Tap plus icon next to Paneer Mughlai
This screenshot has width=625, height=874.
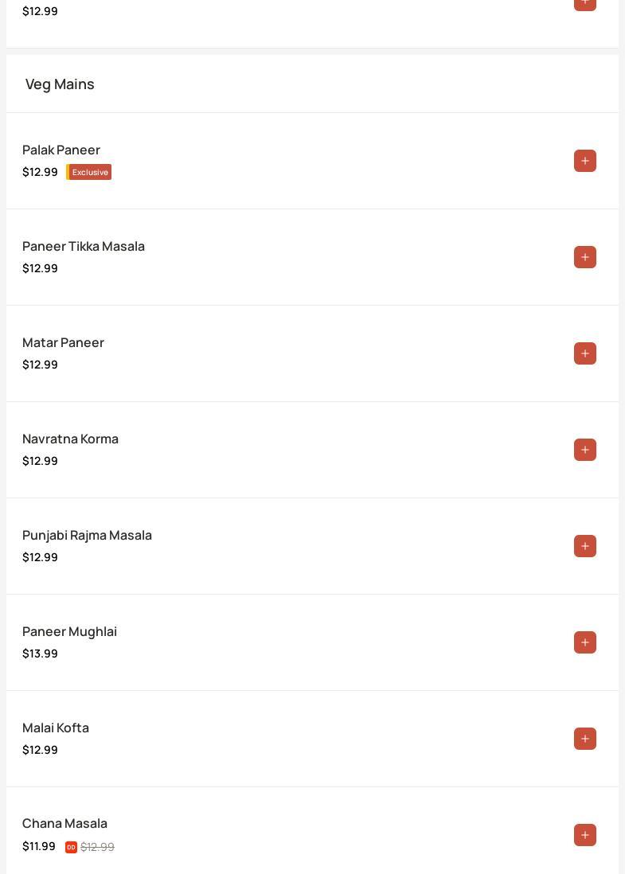[585, 642]
